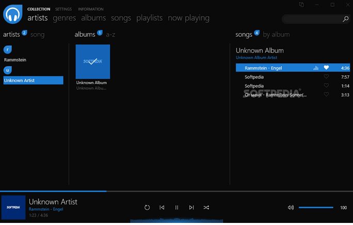Switch to the genres tab
Screen dimensions: 353x225
click(x=64, y=18)
